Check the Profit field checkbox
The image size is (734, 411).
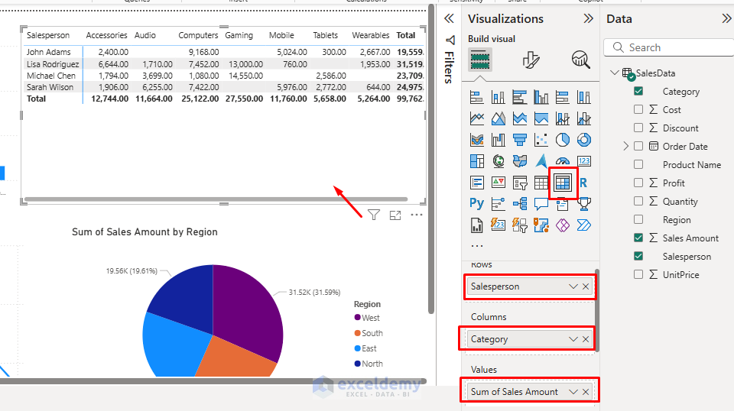[x=638, y=183]
